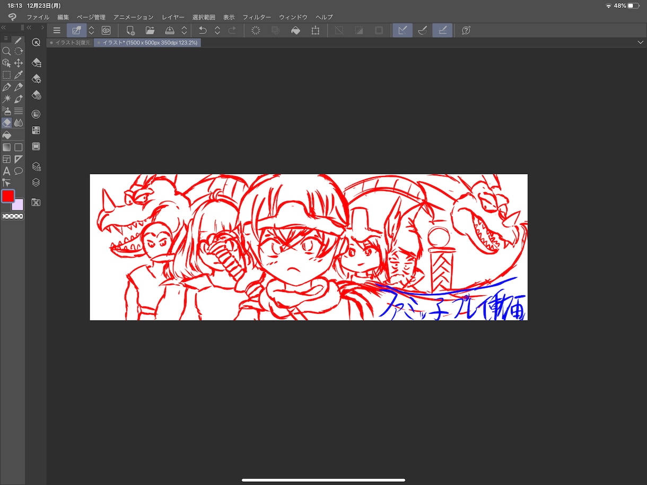Screen dimensions: 647x485
Task: Expand stepper next to save icon
Action: click(184, 30)
